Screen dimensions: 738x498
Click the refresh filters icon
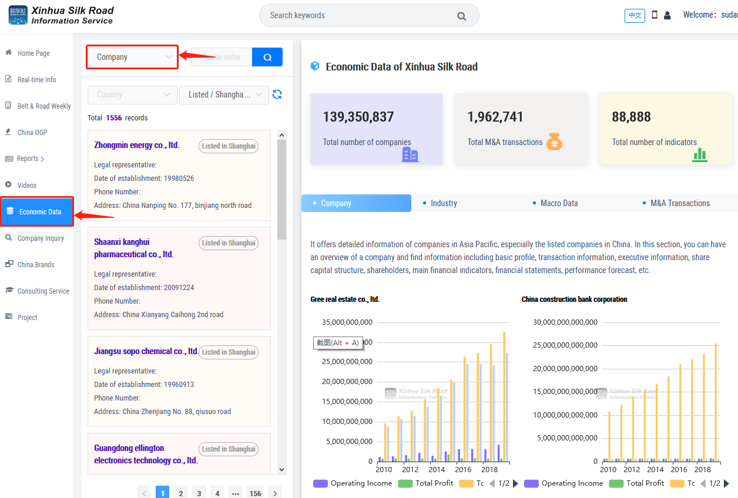pyautogui.click(x=277, y=95)
